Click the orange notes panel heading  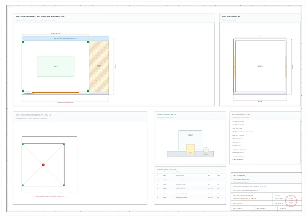pyautogui.click(x=241, y=114)
